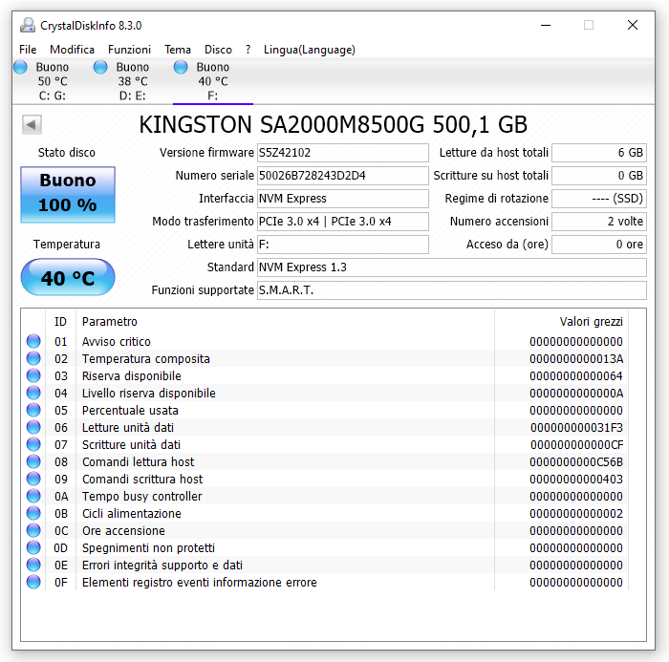The image size is (669, 662).
Task: Click the blue health orb of disk D: E:
Action: click(x=100, y=67)
